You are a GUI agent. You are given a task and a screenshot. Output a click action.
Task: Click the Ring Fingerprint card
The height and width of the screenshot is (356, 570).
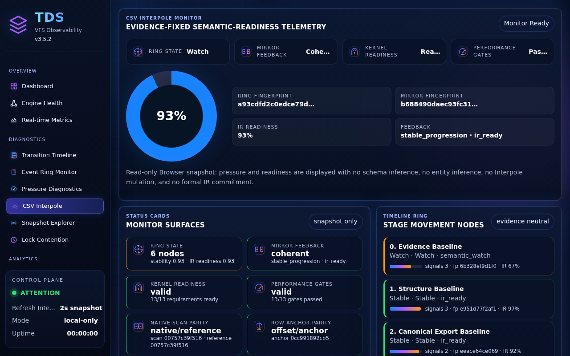point(312,101)
